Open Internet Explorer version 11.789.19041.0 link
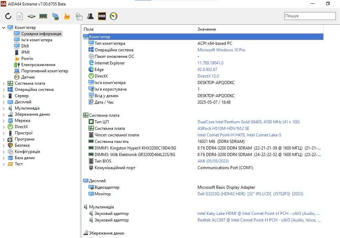Screen dimensions: 340x238 pyautogui.click(x=210, y=63)
